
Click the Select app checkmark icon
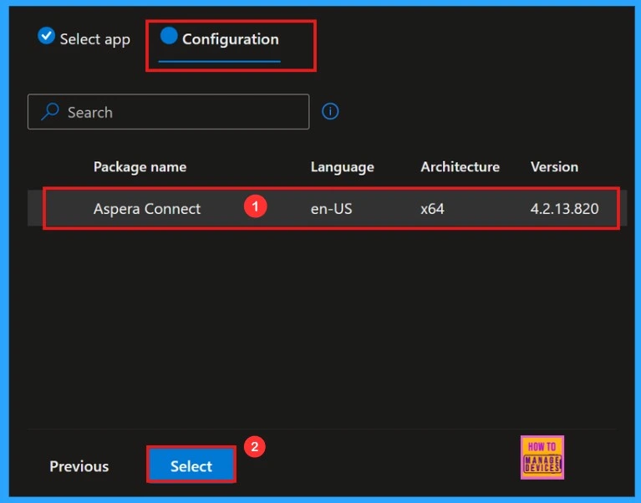point(46,36)
